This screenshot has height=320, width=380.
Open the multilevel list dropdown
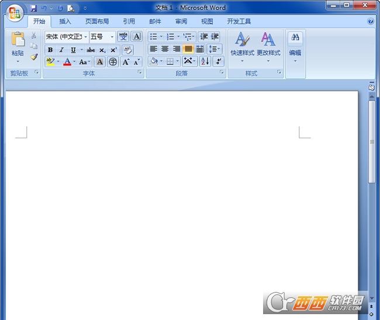coord(189,37)
